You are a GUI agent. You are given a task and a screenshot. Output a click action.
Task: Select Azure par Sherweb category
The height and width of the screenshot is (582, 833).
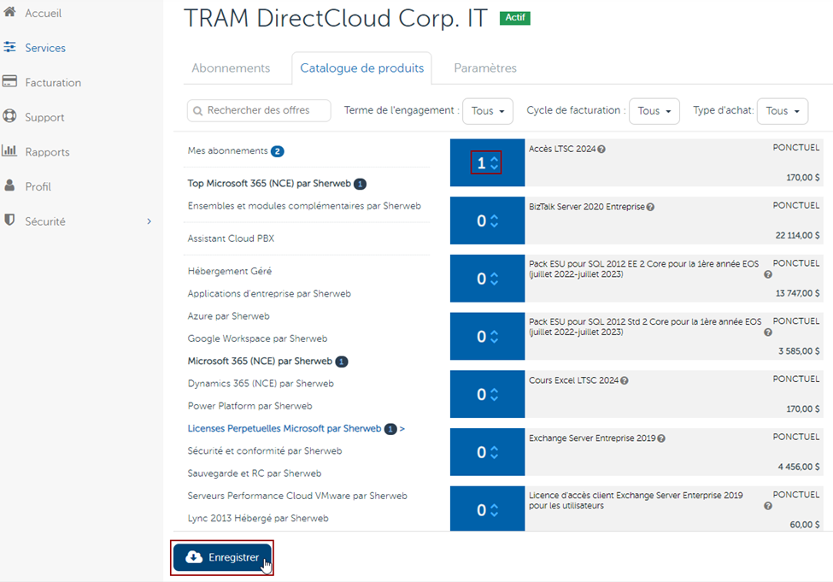tap(228, 316)
